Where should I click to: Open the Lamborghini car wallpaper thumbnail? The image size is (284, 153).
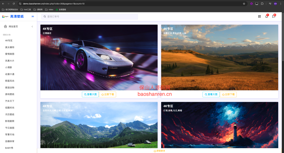[99, 58]
